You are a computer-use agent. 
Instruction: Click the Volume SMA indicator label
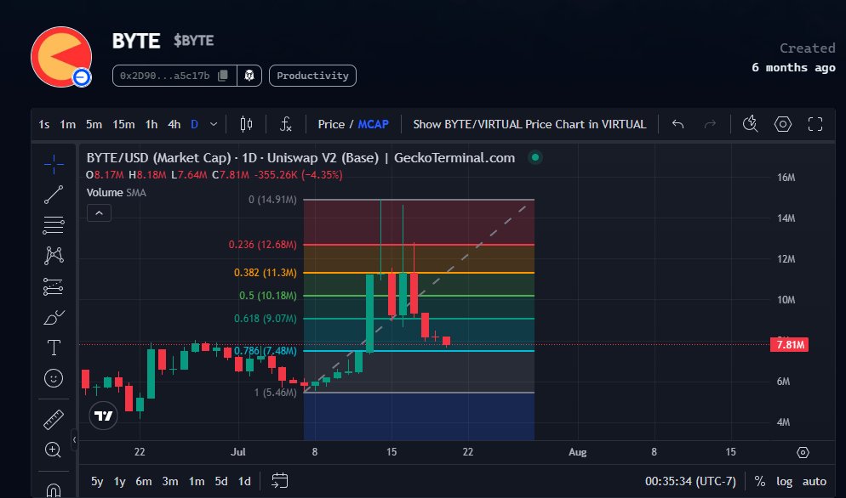[x=116, y=192]
